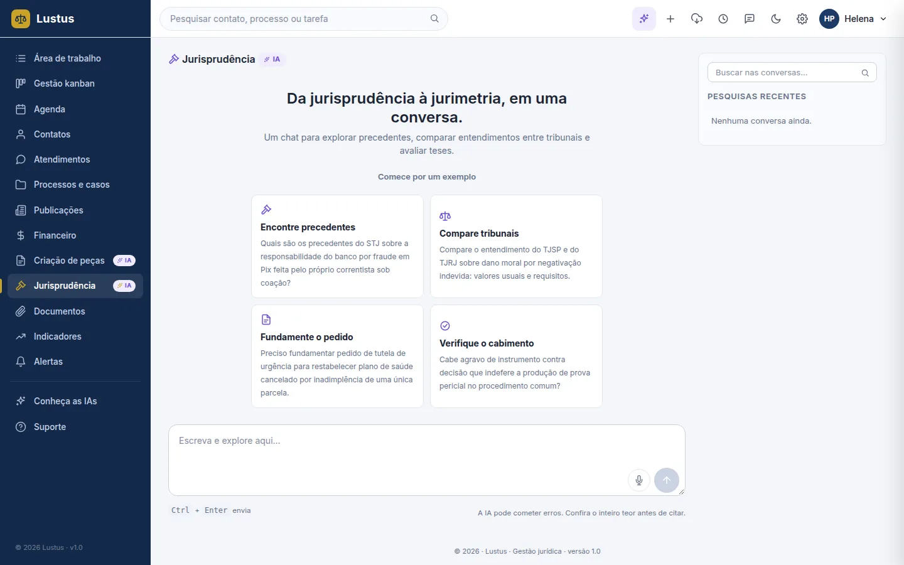This screenshot has height=565, width=904.
Task: Click the Financeiro dollar icon
Action: (x=21, y=235)
